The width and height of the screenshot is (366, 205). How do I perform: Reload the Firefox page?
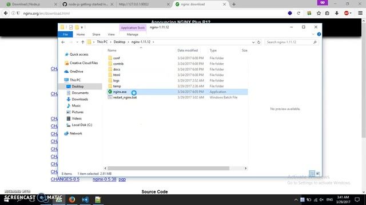pos(299,13)
